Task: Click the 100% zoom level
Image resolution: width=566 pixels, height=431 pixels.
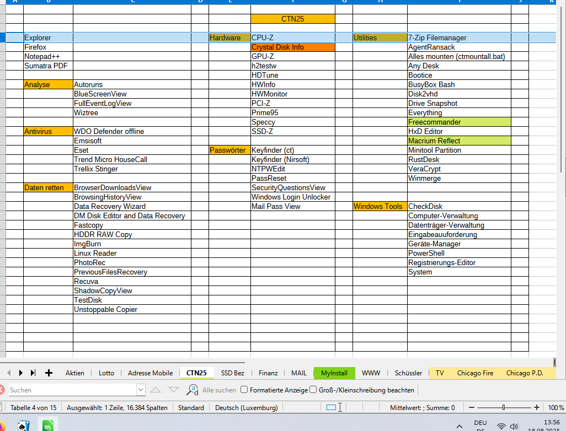Action: (556, 407)
